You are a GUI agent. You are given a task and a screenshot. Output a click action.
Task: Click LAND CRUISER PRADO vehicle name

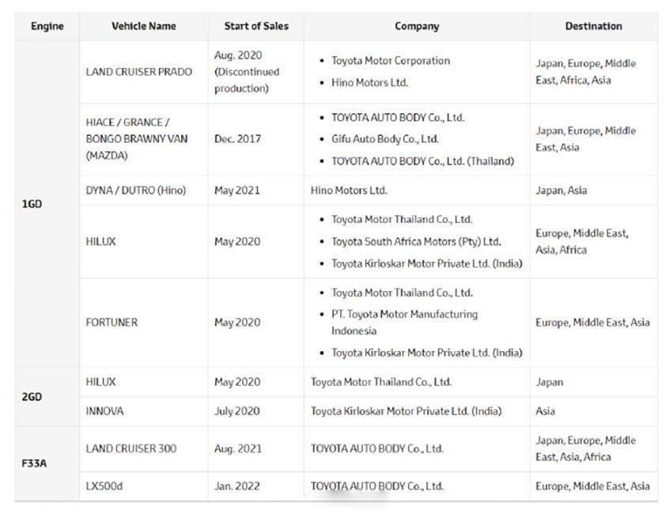click(139, 72)
